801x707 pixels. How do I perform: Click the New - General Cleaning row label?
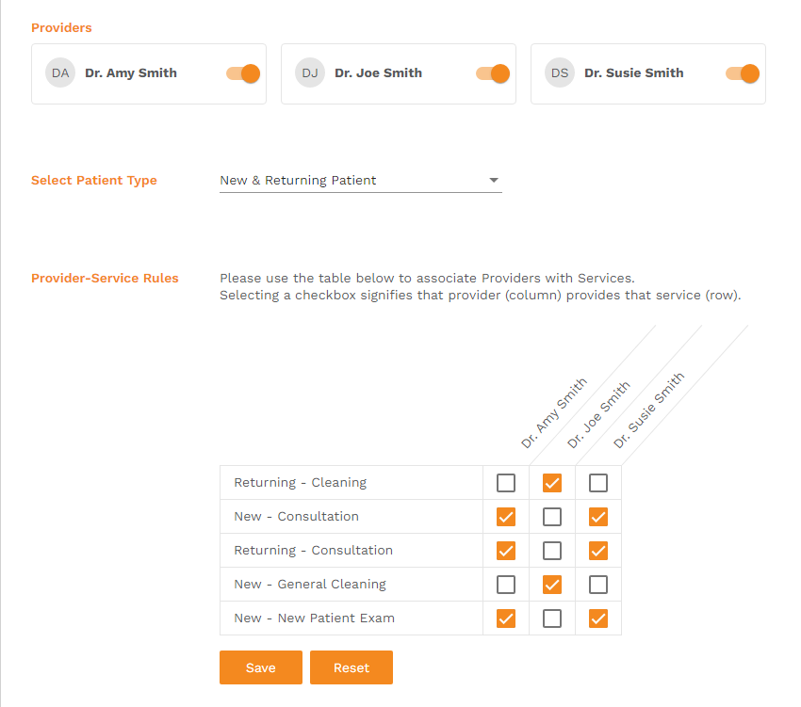click(x=310, y=585)
